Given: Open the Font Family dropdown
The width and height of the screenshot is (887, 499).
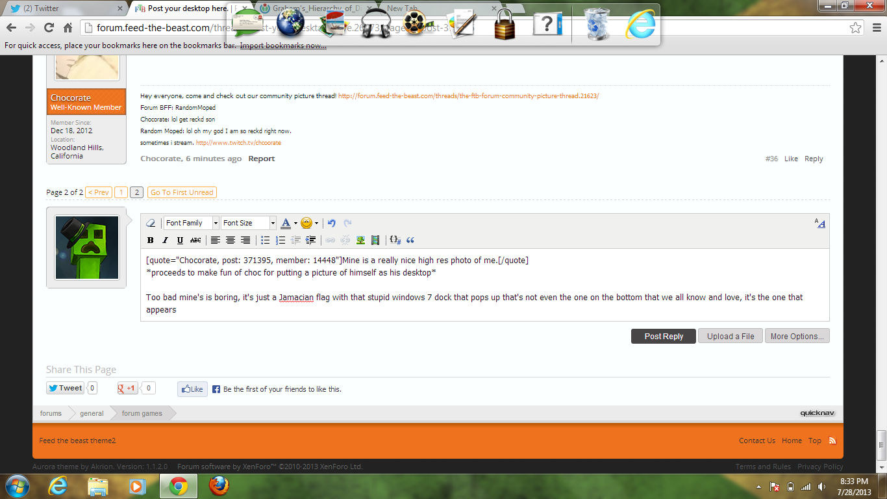Looking at the screenshot, I should (x=192, y=223).
